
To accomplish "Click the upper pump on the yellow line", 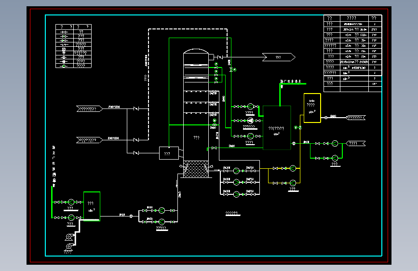I will (x=293, y=168).
